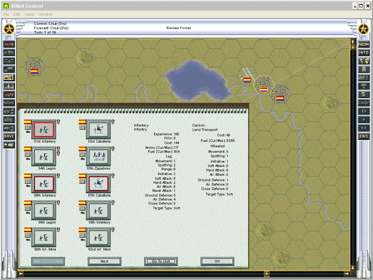
Task: Click the arrow-to-tank next unit icon
Action: (9, 144)
